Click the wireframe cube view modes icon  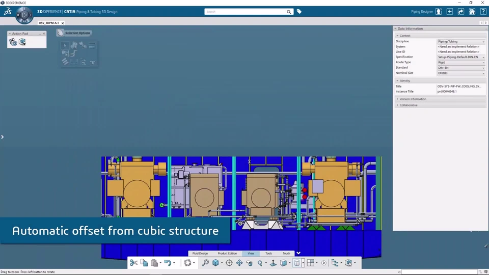(283, 263)
